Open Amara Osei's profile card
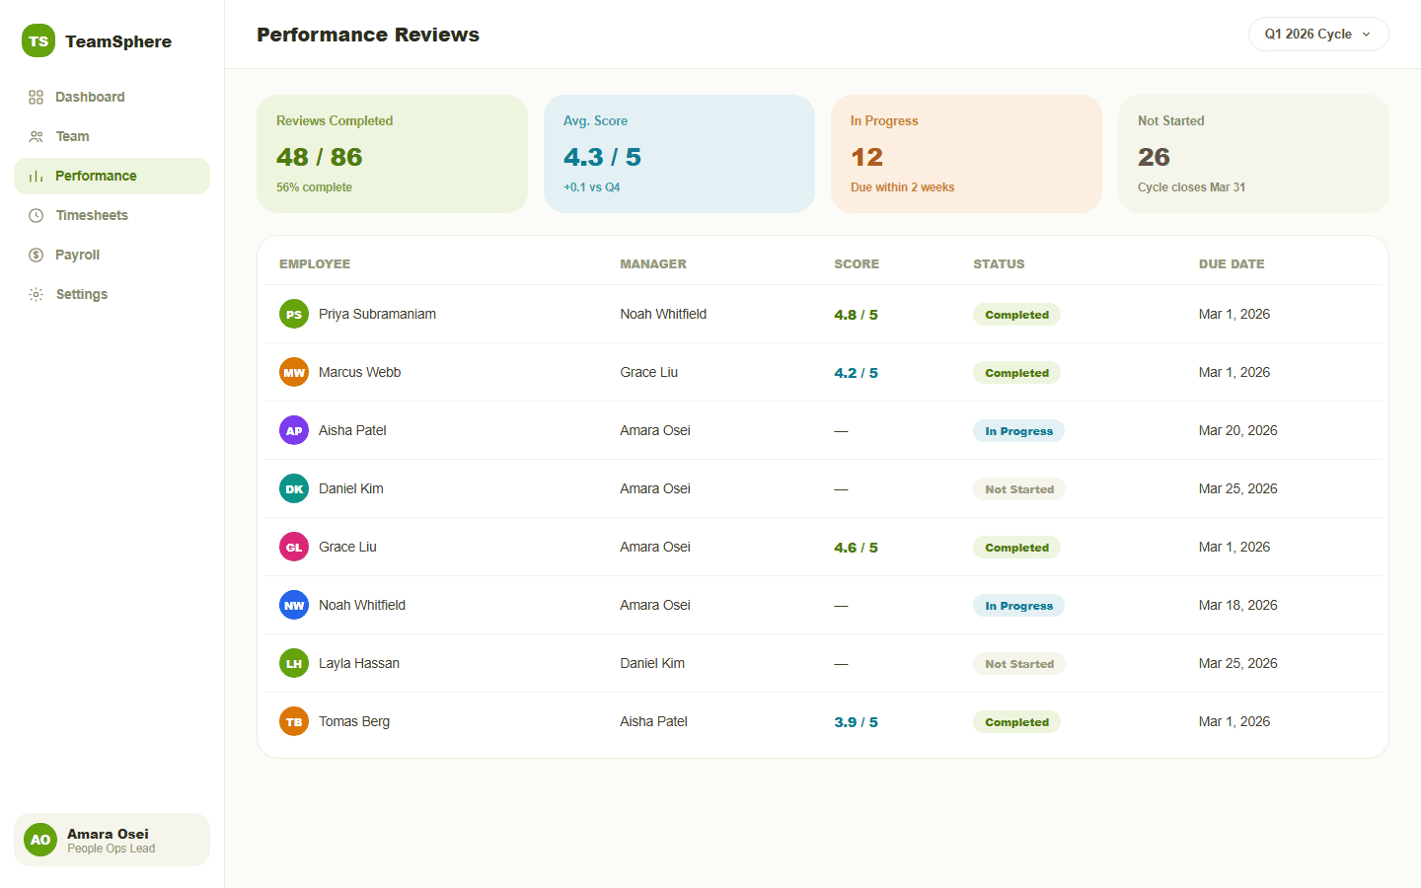The image size is (1421, 888). point(112,840)
